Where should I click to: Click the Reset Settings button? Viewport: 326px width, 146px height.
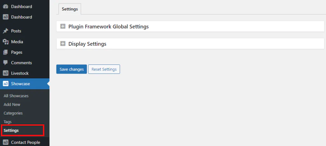click(x=104, y=69)
